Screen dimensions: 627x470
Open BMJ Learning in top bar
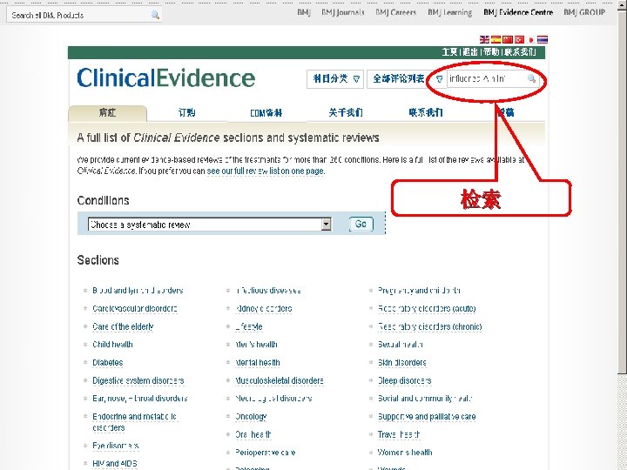coord(450,12)
